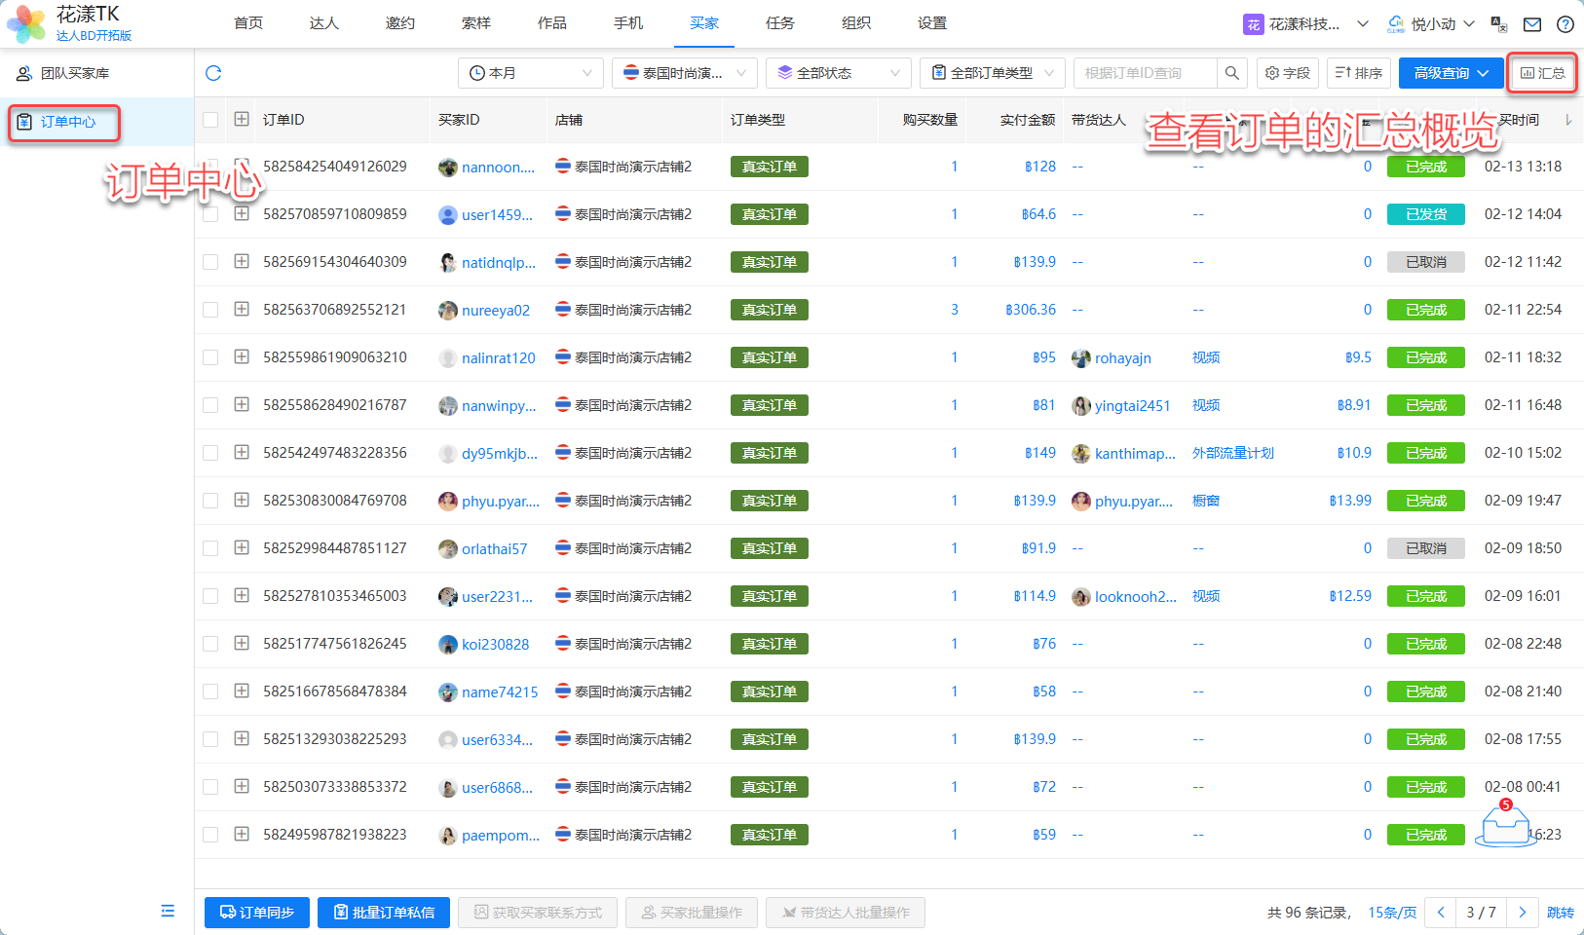Click the order ID search field
The image size is (1584, 935).
pos(1145,73)
